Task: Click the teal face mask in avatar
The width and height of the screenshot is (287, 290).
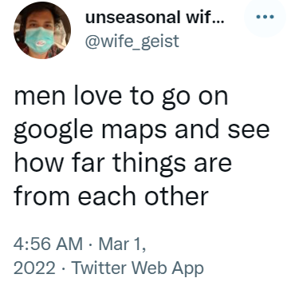Action: coord(39,40)
